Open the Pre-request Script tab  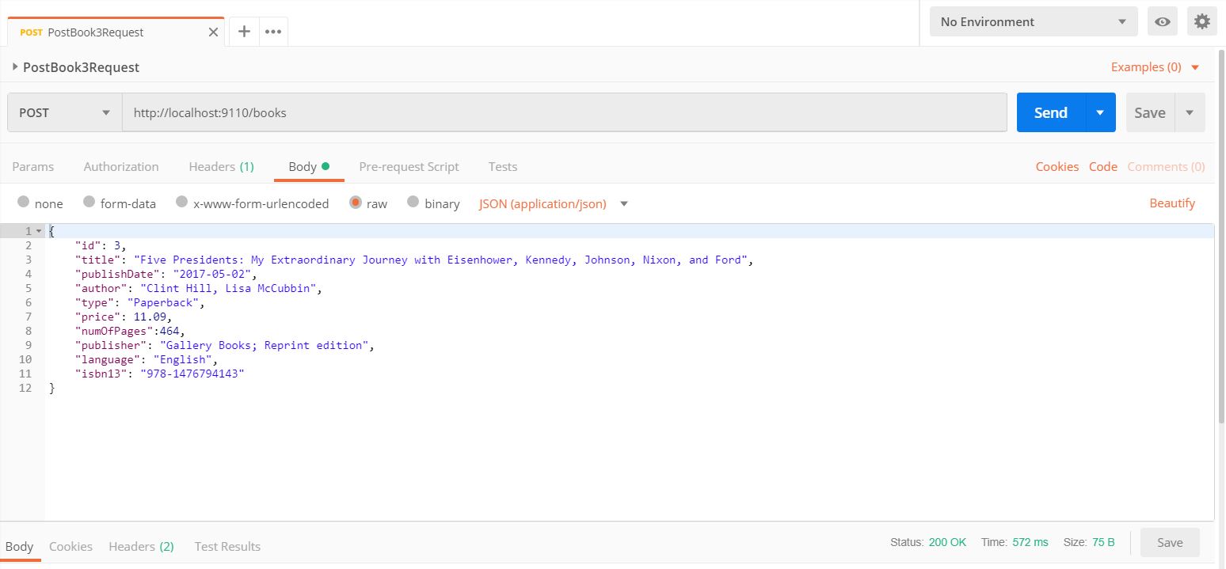[409, 166]
